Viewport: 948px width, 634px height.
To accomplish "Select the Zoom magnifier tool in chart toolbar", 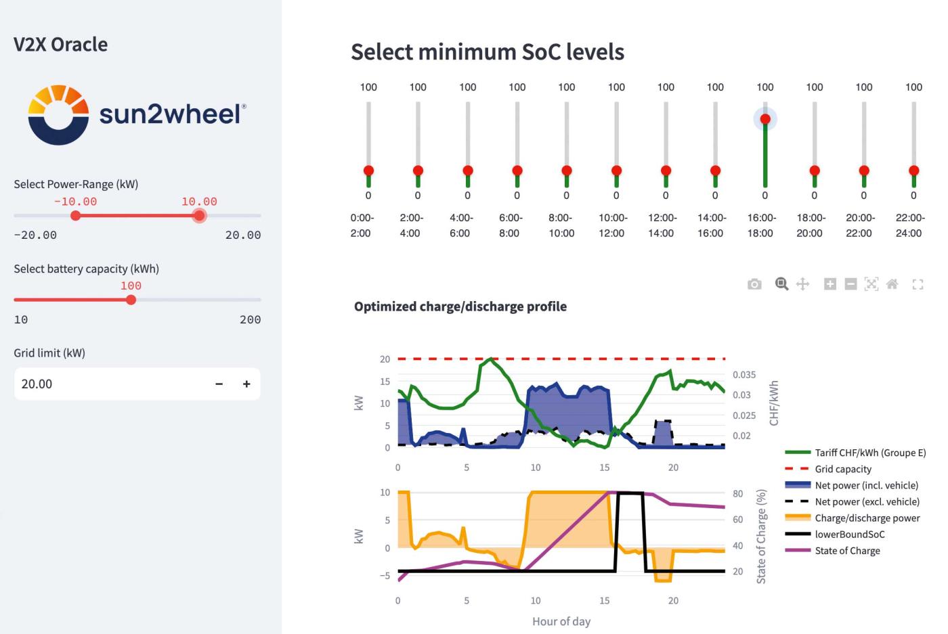I will pyautogui.click(x=781, y=284).
